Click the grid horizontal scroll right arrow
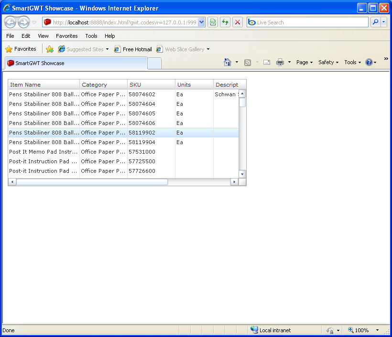392x337 pixels. tap(234, 182)
